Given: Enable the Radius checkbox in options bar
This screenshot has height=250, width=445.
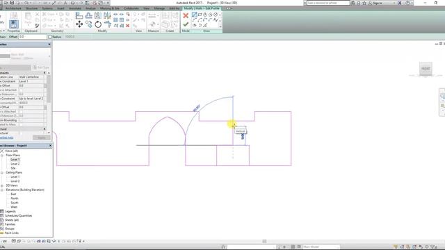Looking at the screenshot, I should point(50,37).
